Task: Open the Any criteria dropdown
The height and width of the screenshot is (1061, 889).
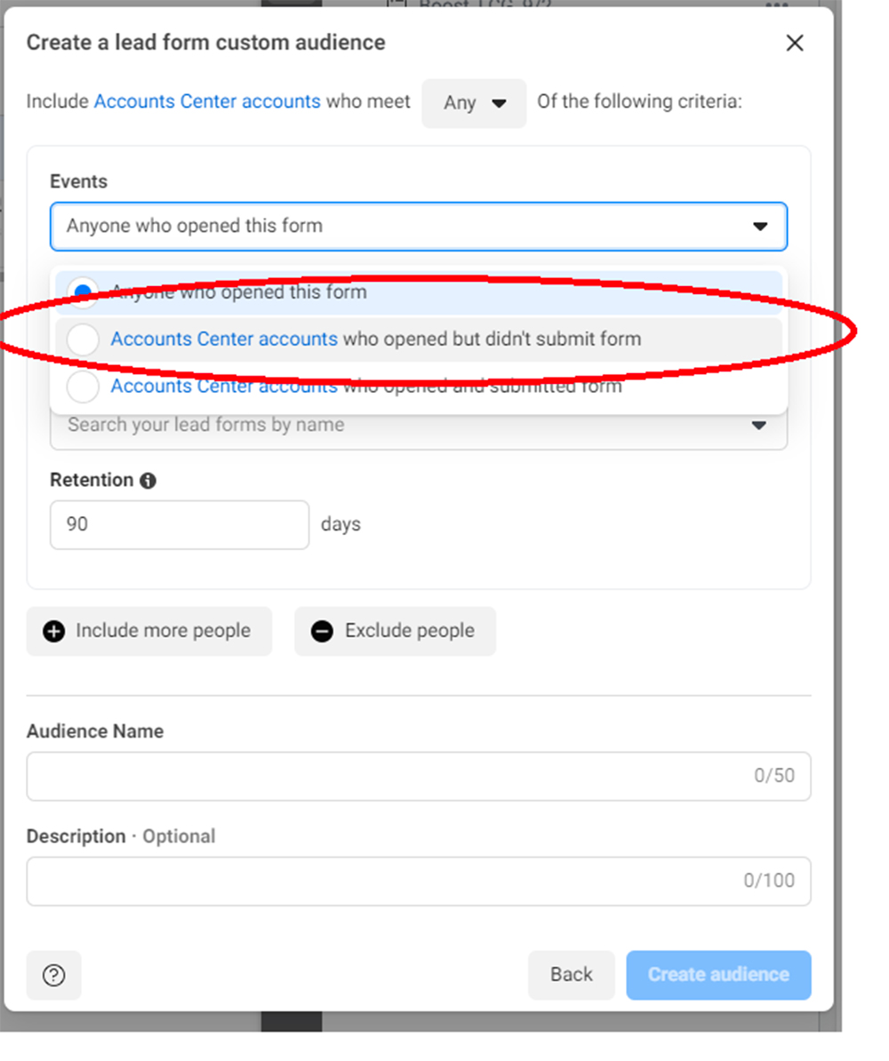Action: click(474, 104)
